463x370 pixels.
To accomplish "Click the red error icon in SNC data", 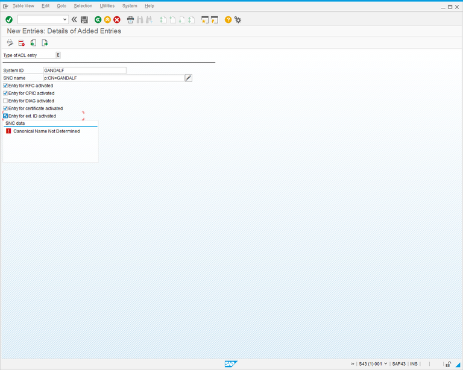I will (8, 131).
